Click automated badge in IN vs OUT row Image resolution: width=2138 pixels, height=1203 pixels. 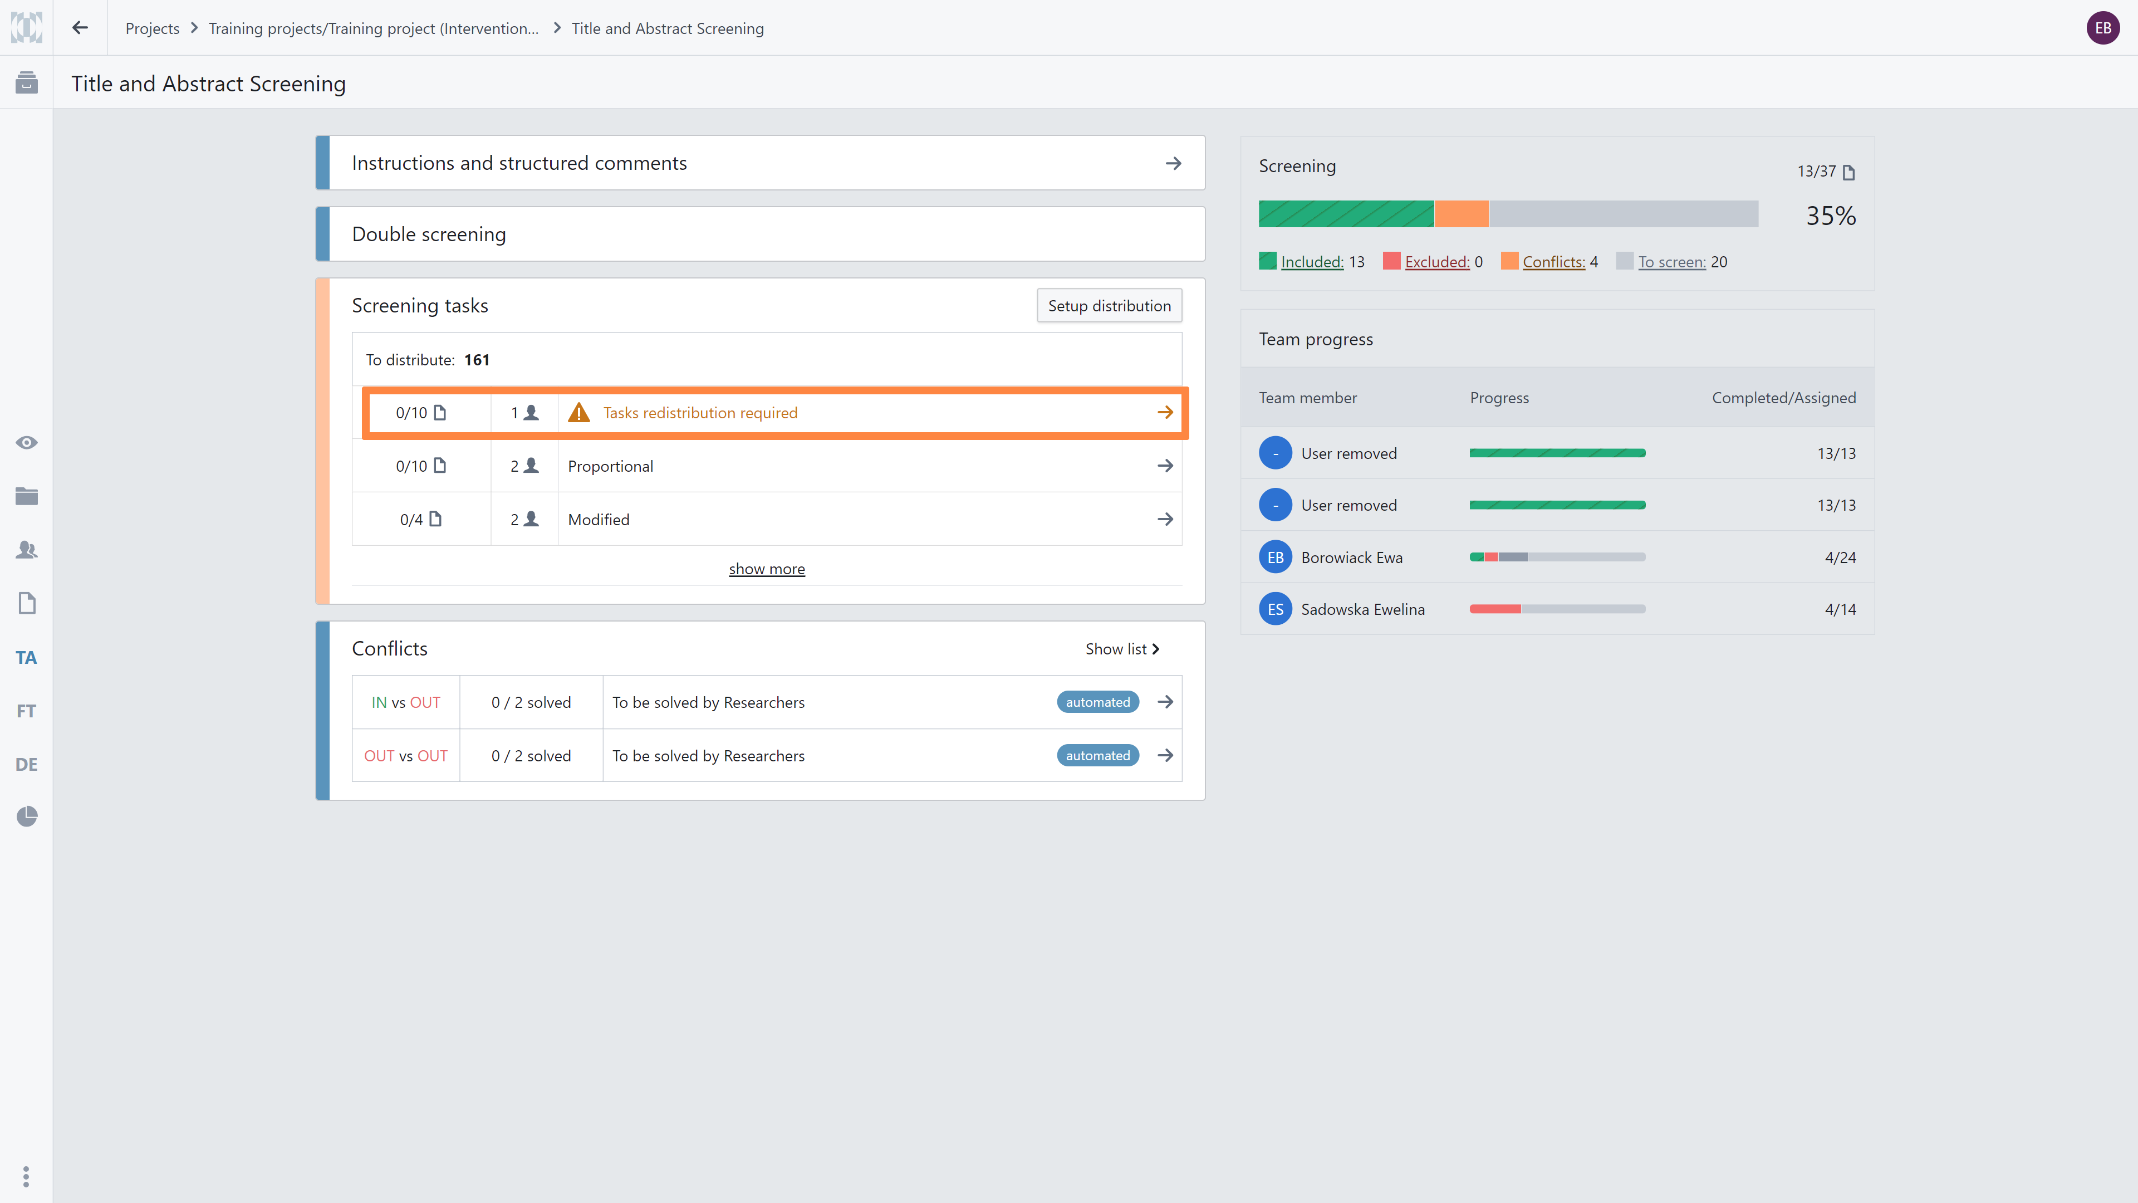point(1097,702)
